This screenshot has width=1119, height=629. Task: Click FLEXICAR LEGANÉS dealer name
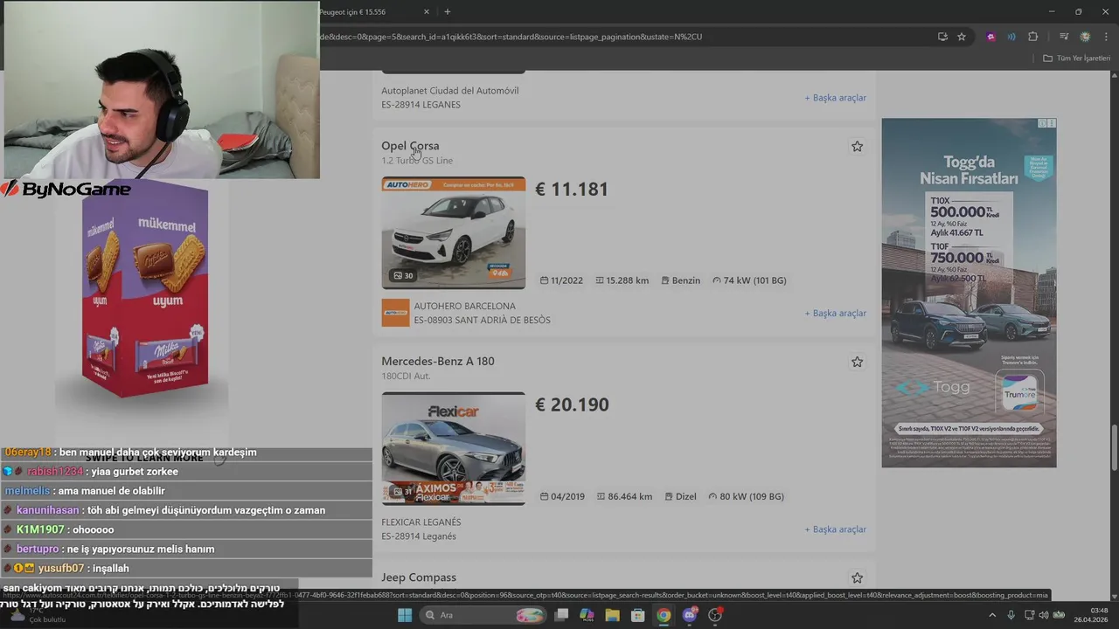point(421,522)
